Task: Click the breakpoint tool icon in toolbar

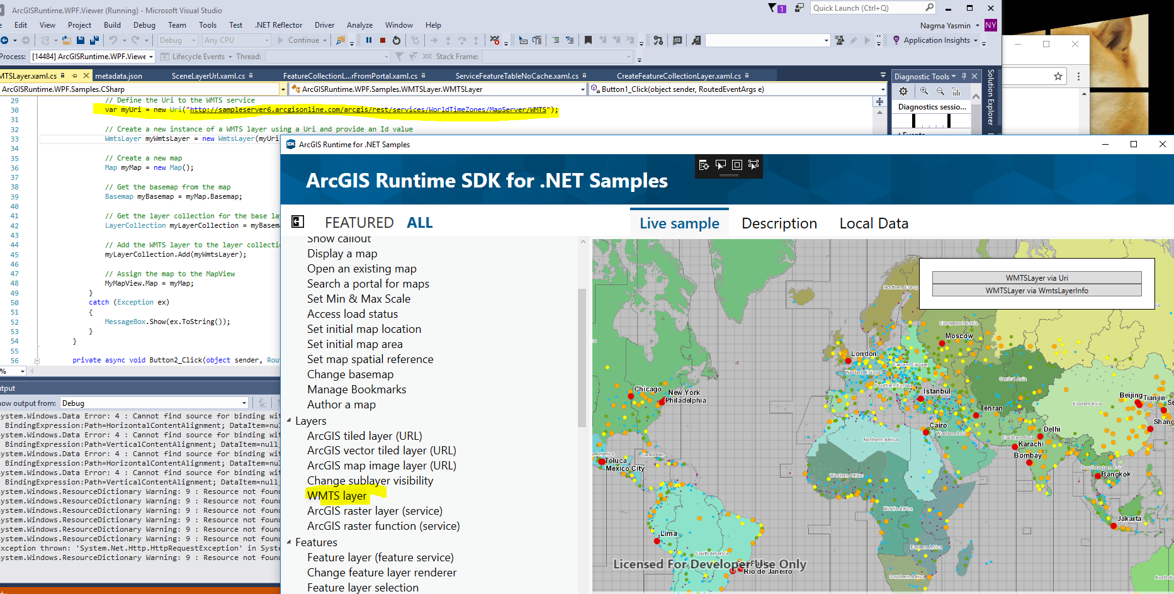Action: coord(495,40)
